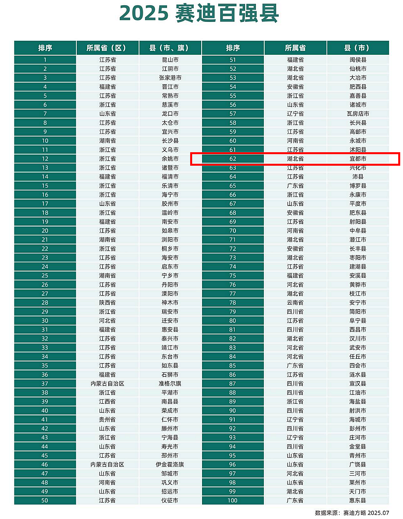
Task: Click the '数据来源：赛迪方略 2025.07' footer text
Action: point(352,513)
